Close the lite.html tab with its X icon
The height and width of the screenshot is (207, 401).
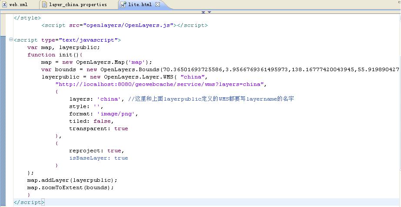click(x=158, y=4)
